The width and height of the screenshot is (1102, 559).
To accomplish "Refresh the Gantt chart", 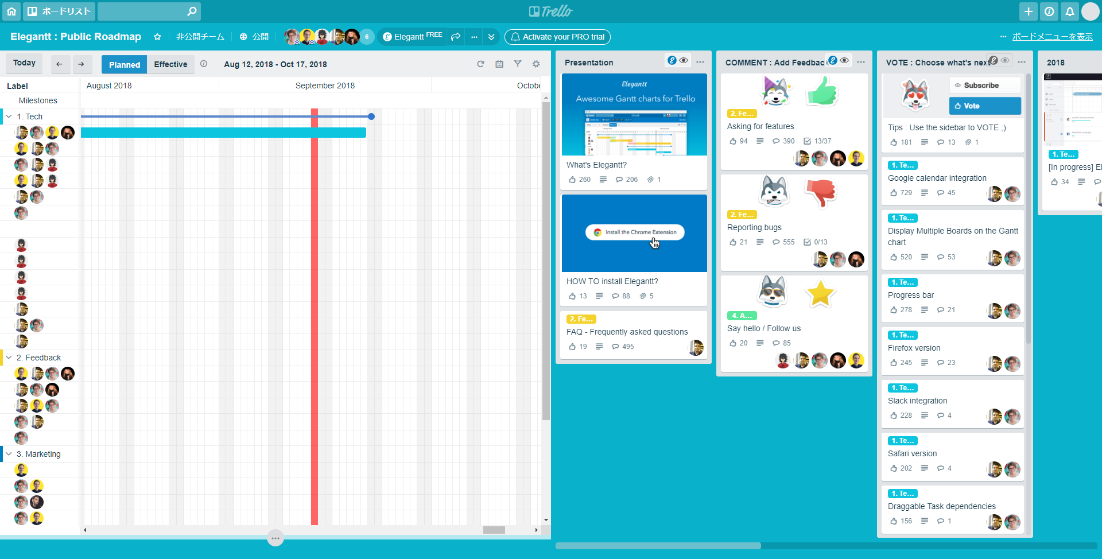I will [480, 64].
